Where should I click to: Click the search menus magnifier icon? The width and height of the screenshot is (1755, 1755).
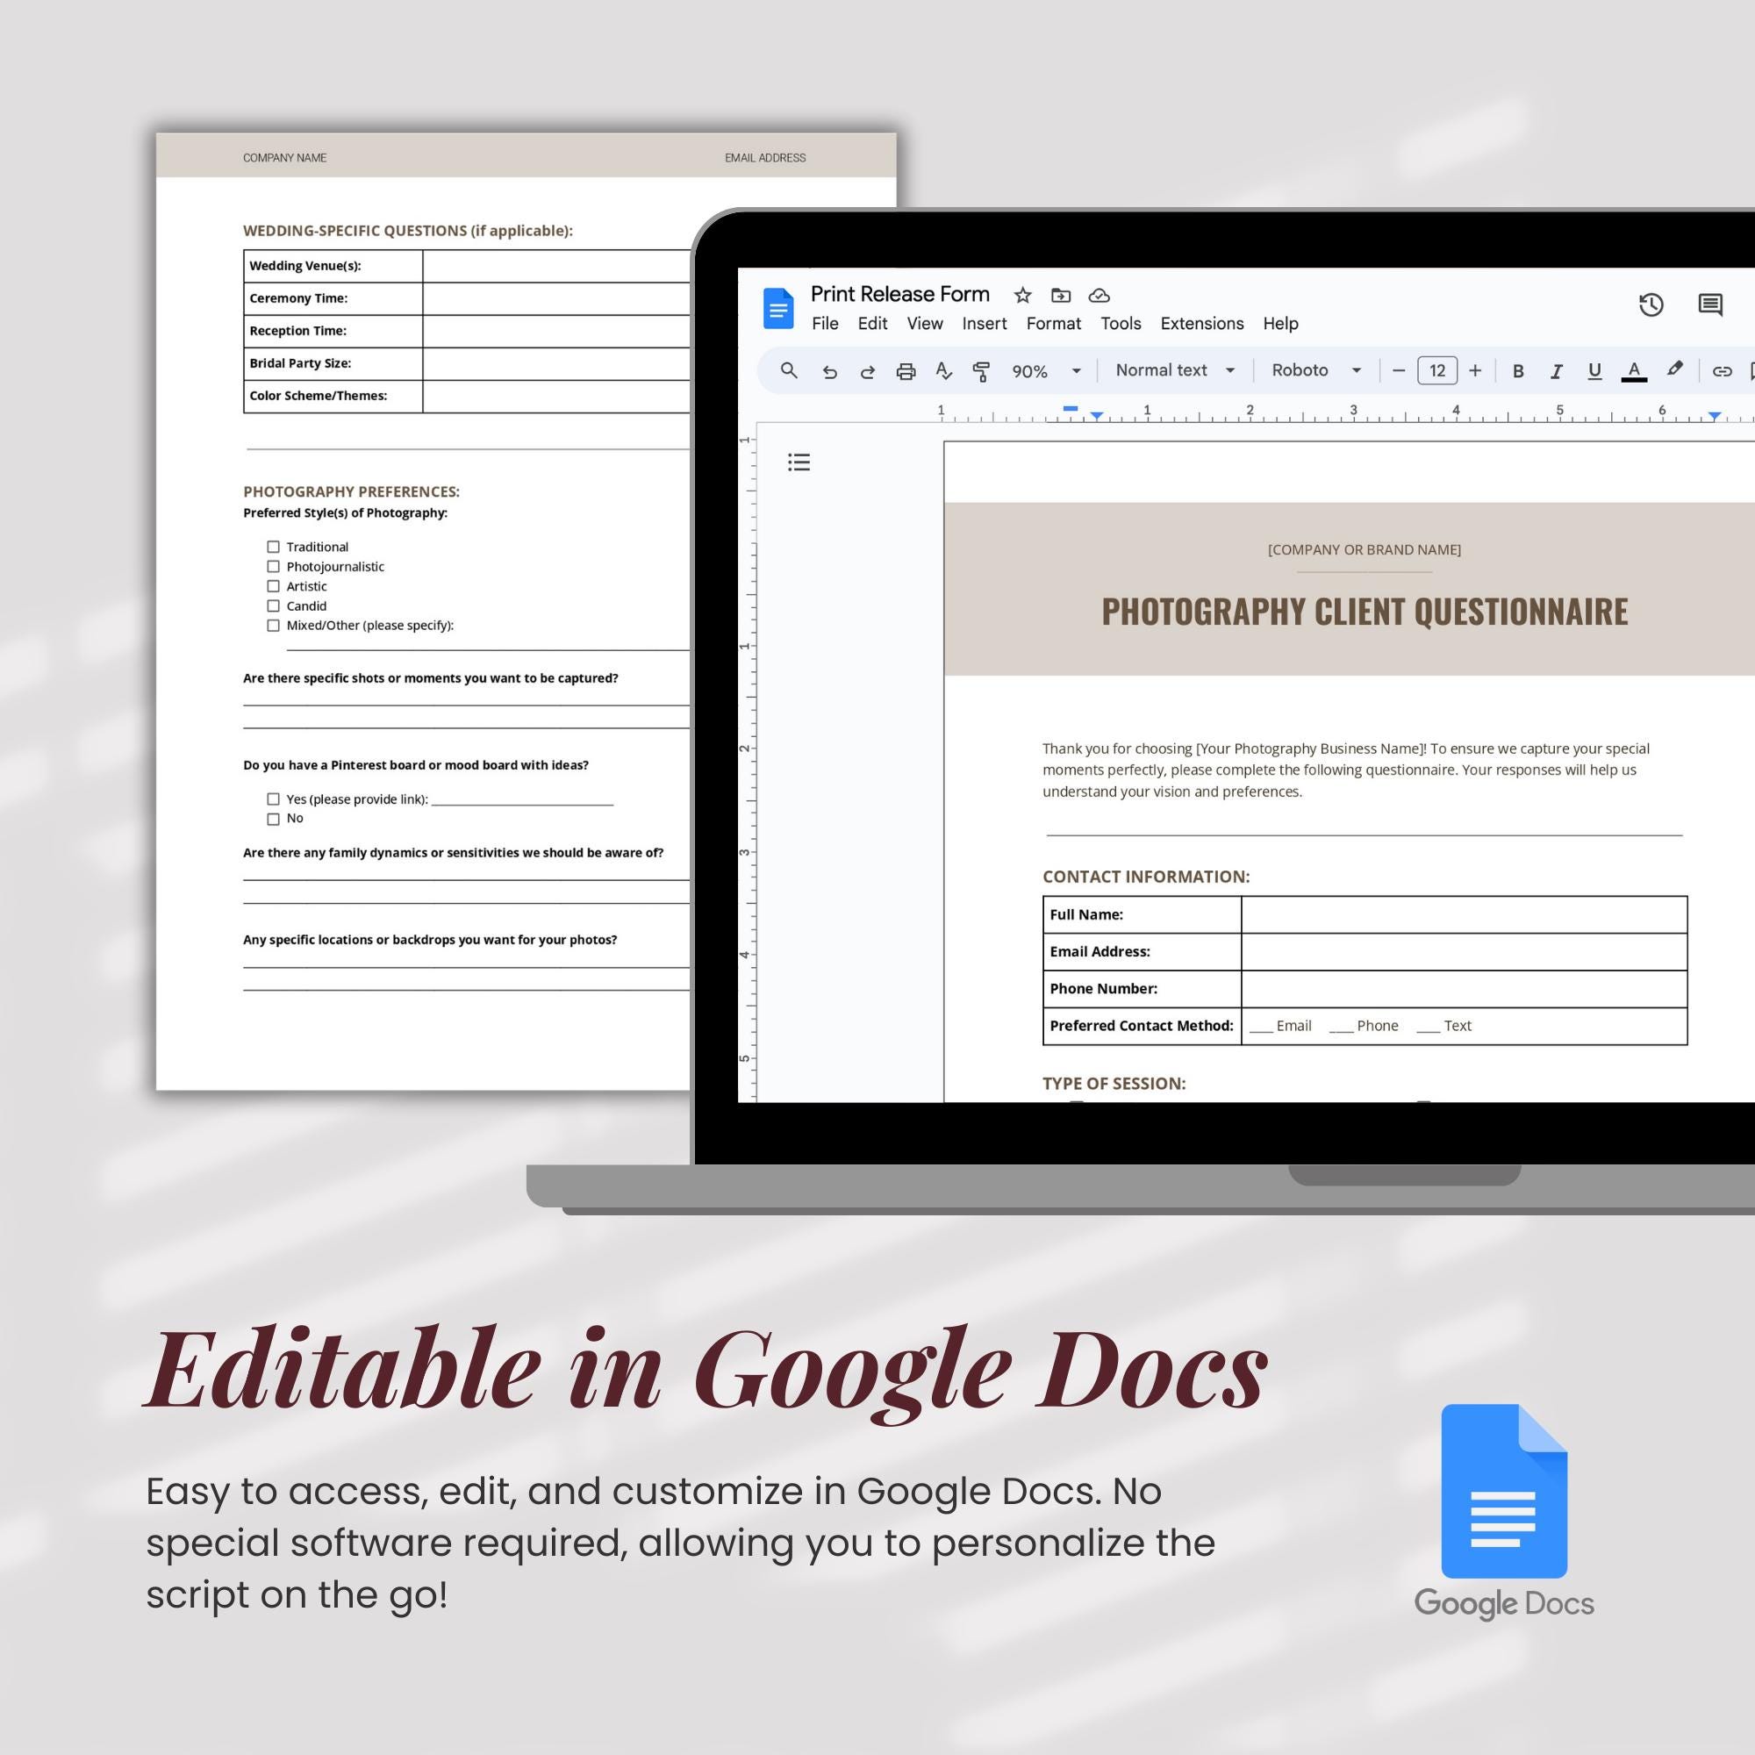pos(789,370)
